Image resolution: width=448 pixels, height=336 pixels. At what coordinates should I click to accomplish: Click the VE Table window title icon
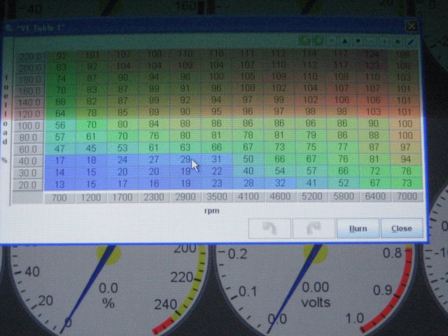9,27
